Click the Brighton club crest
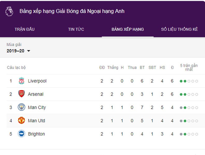This screenshot has height=155, width=205. coord(21,134)
